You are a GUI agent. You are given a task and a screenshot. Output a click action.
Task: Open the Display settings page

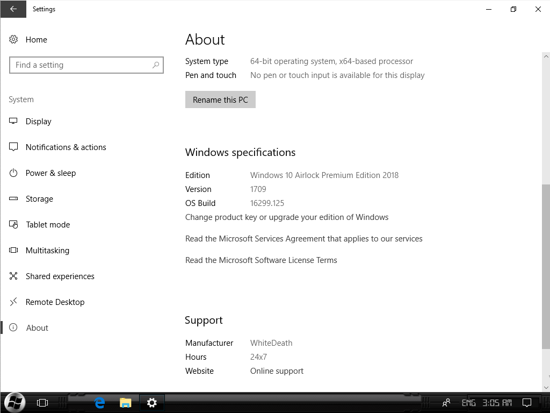point(39,122)
